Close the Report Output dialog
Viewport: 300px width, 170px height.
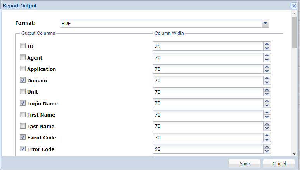(294, 5)
